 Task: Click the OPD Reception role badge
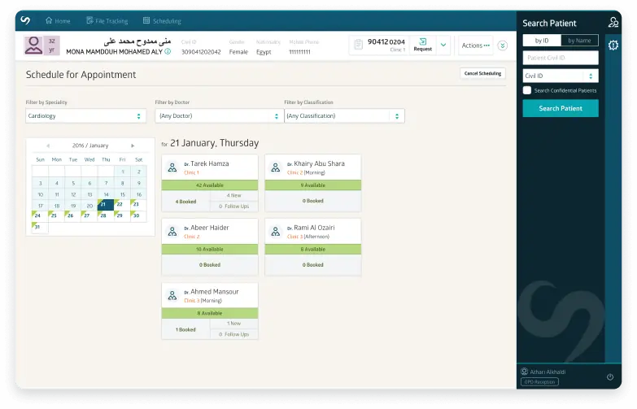[539, 382]
